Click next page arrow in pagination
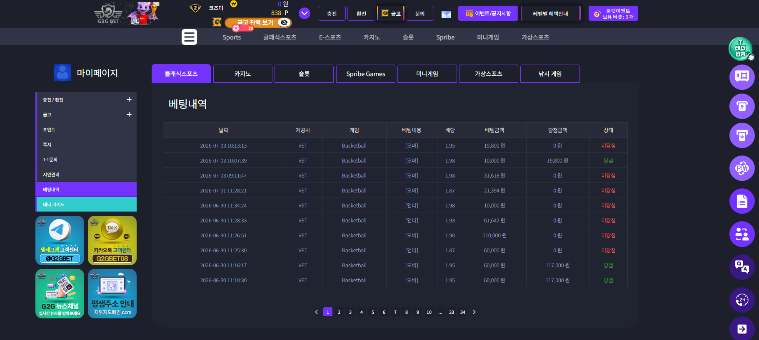The image size is (759, 340). tap(474, 312)
